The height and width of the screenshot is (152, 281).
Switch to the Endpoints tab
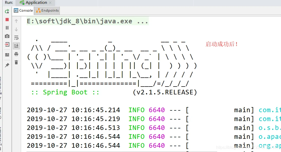(47, 11)
